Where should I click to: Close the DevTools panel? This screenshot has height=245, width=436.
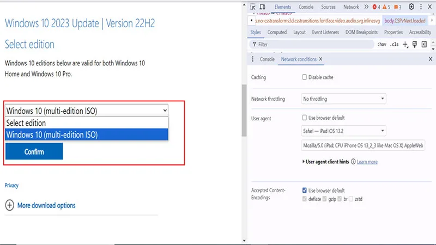(x=430, y=7)
